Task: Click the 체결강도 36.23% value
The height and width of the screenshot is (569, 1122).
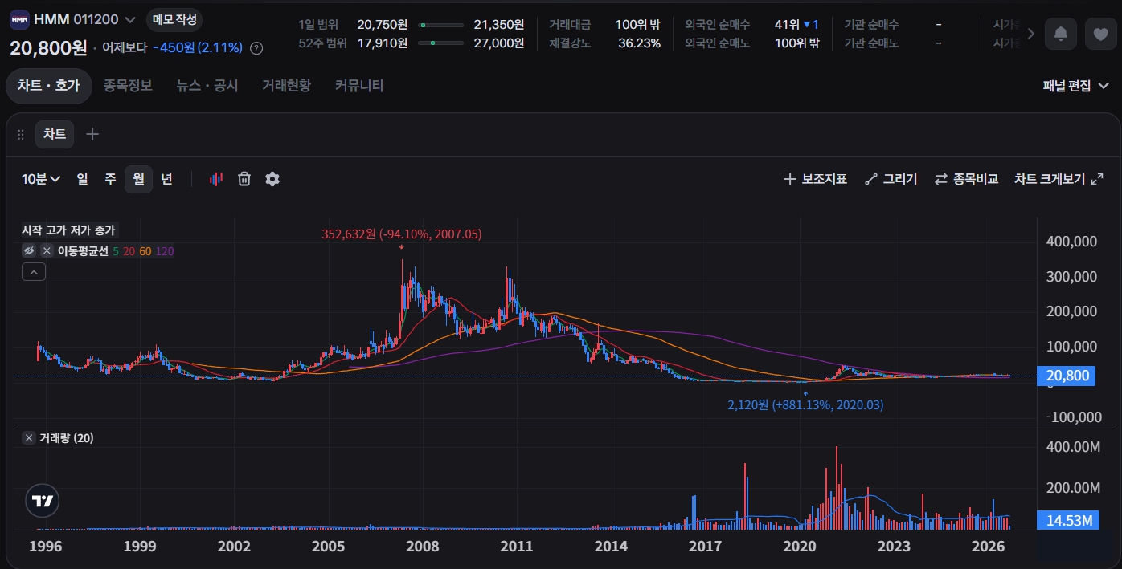Action: [x=640, y=43]
